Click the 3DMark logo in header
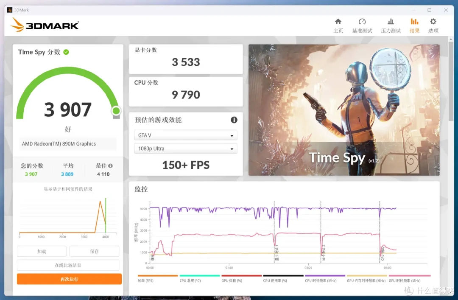The height and width of the screenshot is (300, 458). coord(45,25)
